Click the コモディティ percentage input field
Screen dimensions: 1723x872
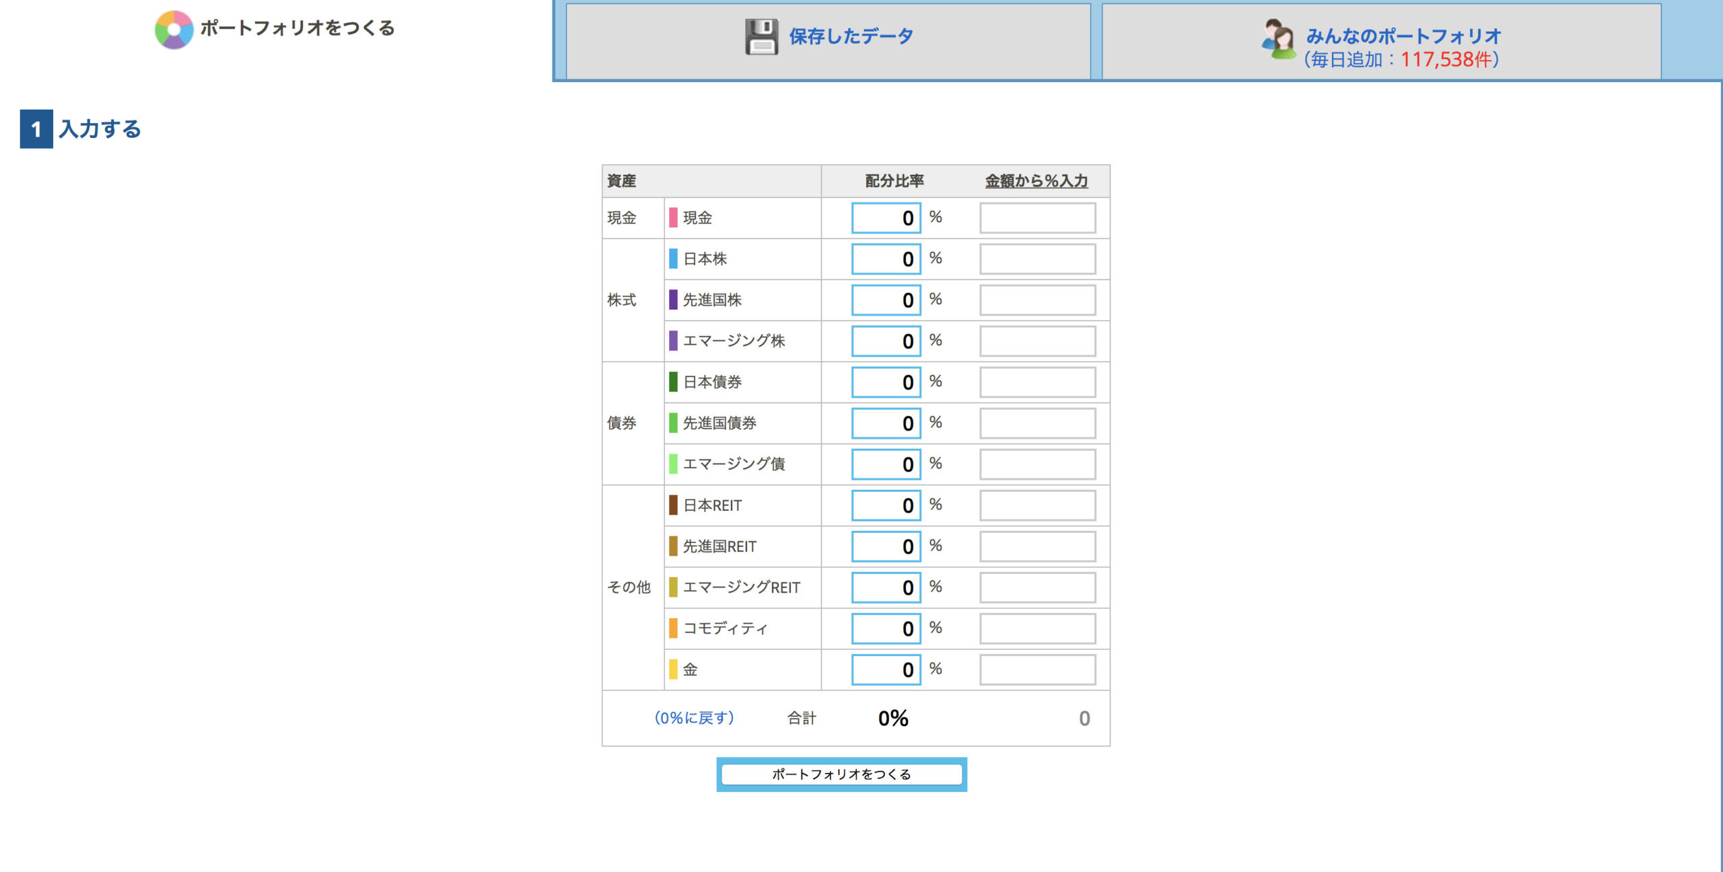coord(886,628)
